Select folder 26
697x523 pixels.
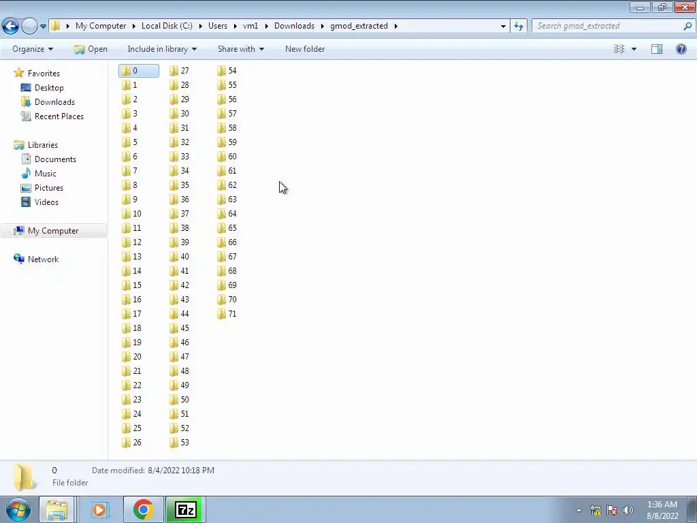pos(131,443)
